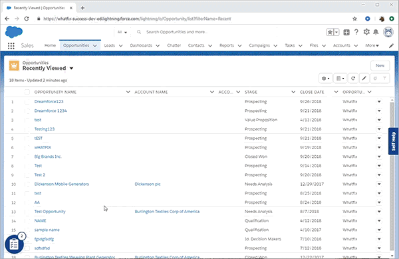The image size is (399, 259).
Task: Open the More navigation menu
Action: point(372,45)
